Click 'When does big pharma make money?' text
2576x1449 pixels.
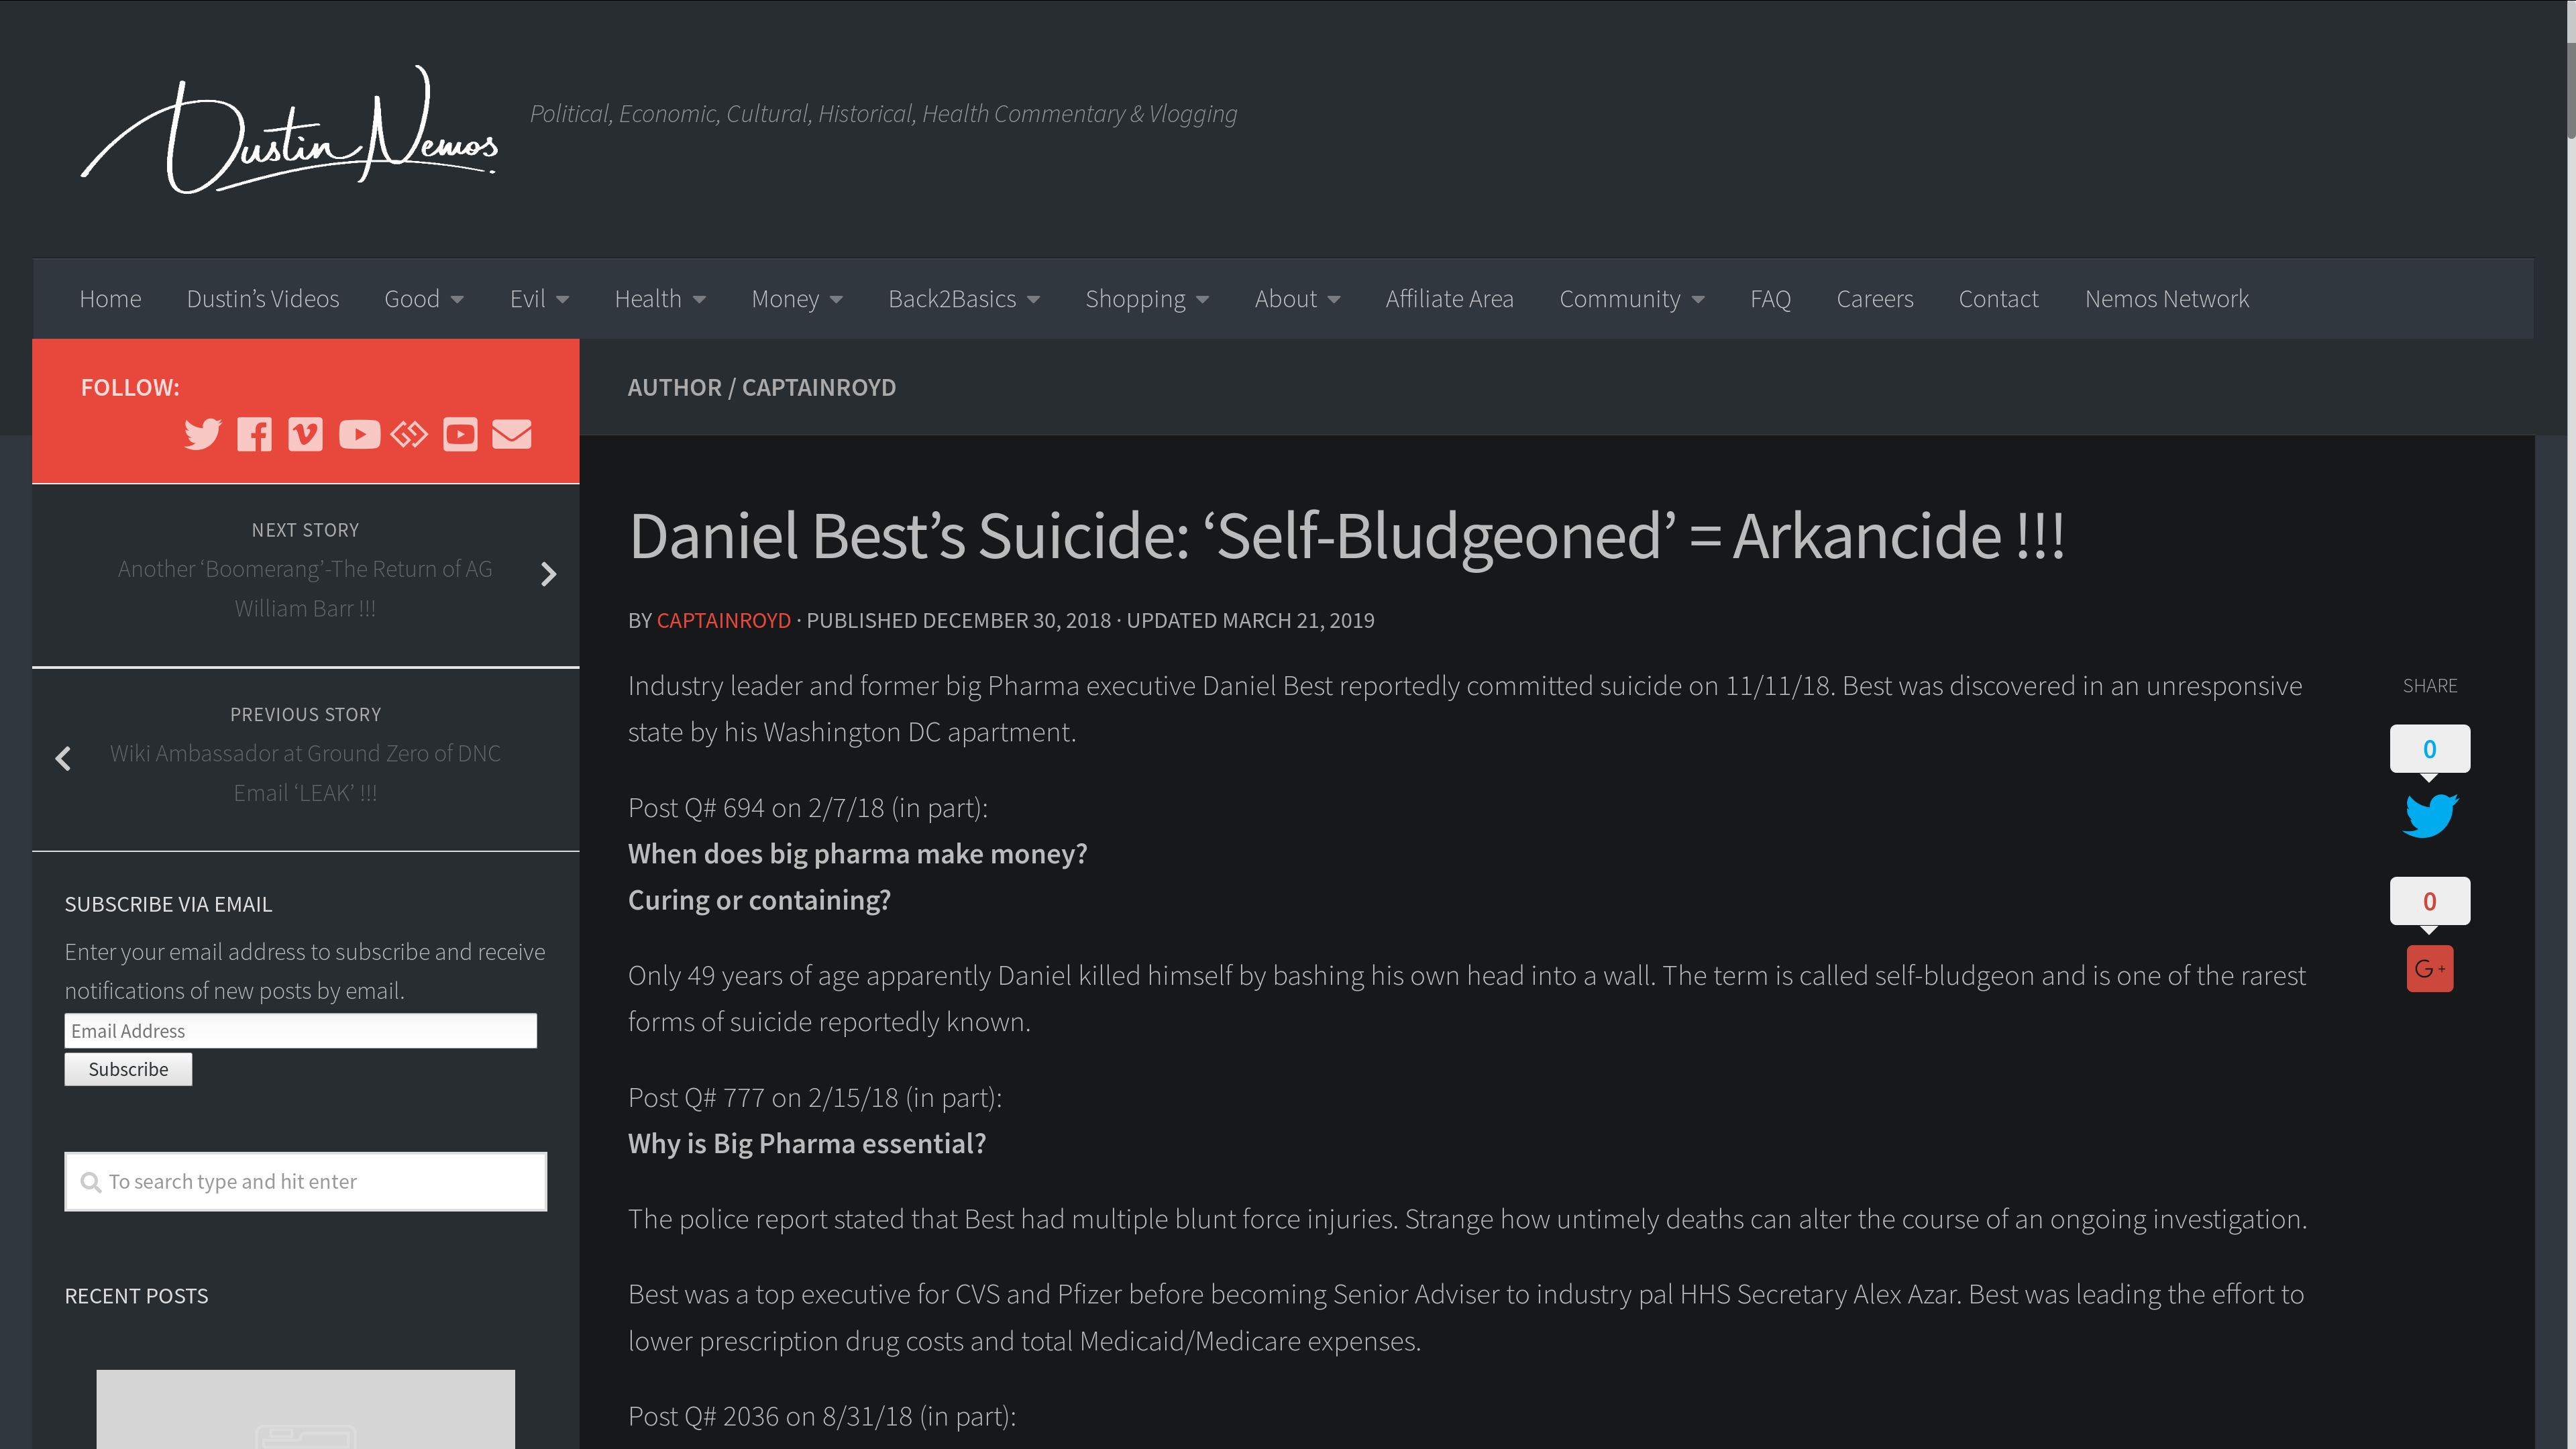tap(857, 854)
